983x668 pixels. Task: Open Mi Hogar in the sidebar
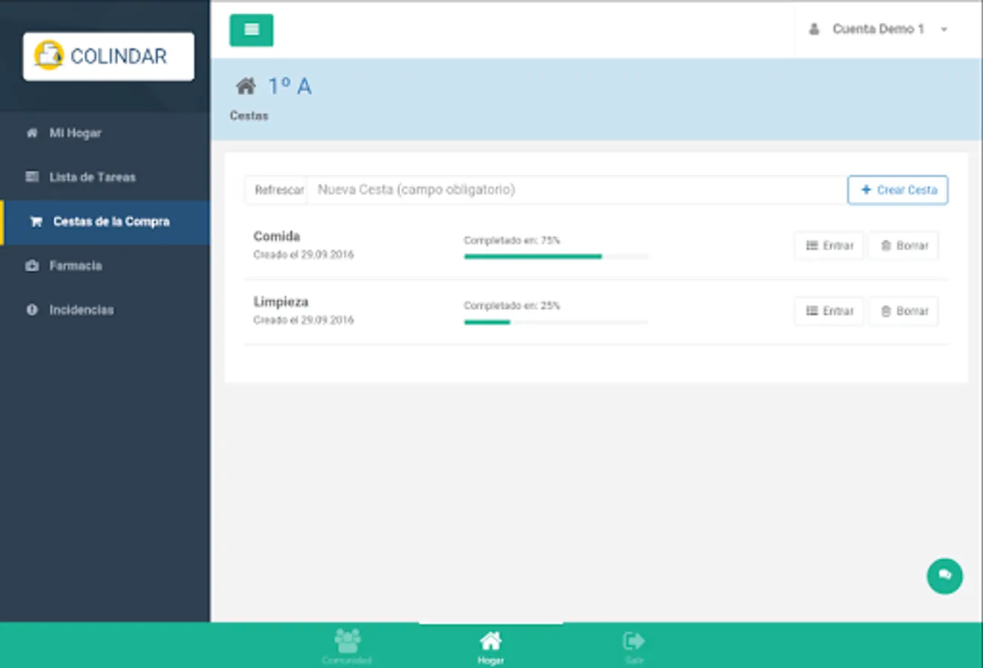tap(105, 133)
